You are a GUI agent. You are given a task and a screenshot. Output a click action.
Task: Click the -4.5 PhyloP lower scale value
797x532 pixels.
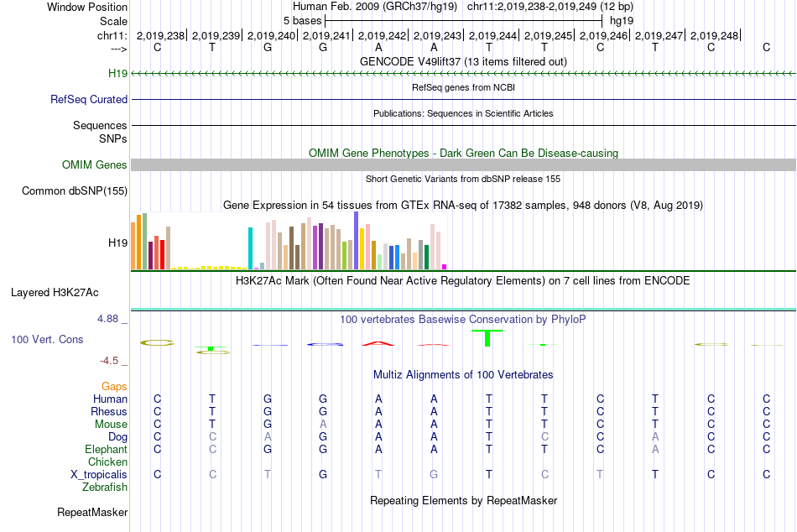pos(109,361)
